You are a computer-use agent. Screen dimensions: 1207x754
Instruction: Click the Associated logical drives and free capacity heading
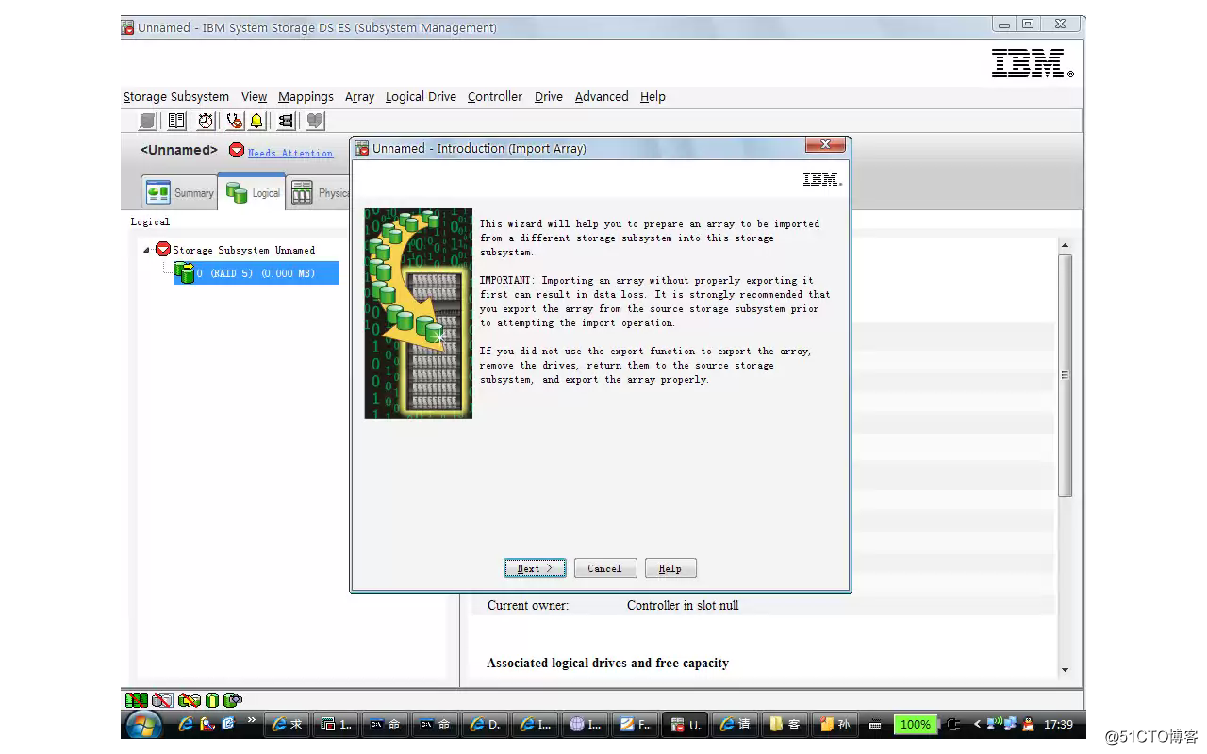[607, 664]
